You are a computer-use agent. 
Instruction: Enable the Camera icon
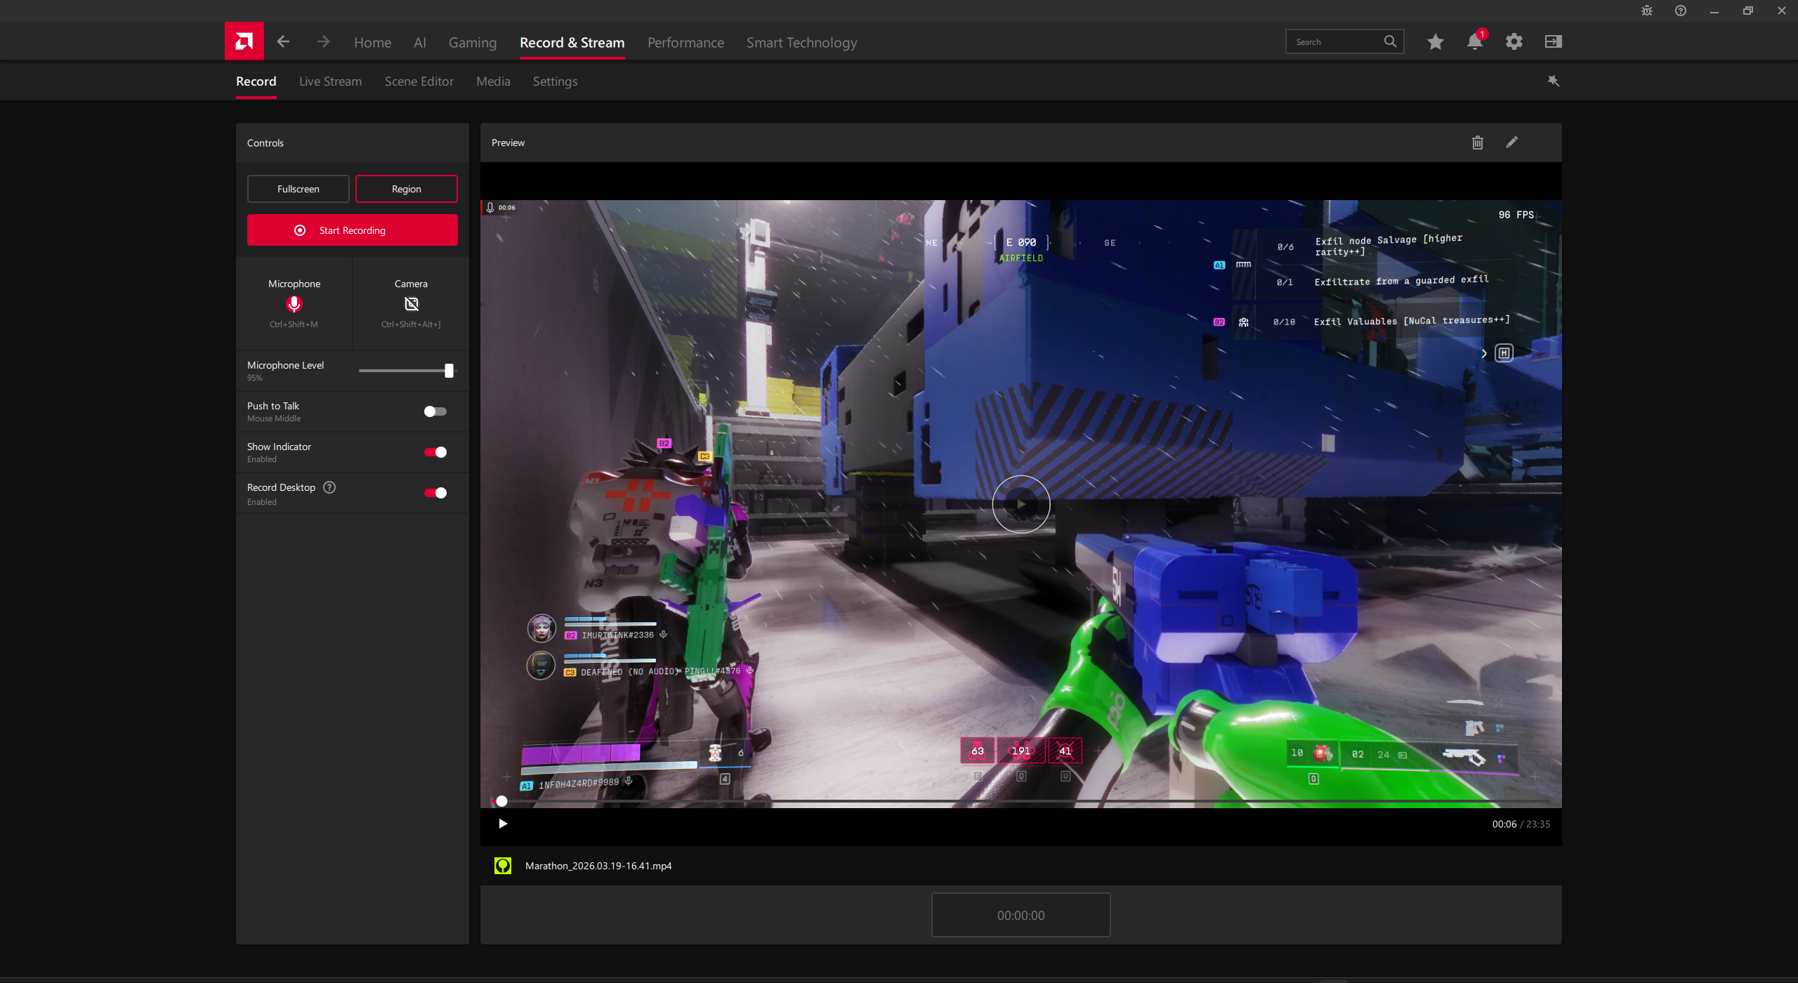[x=411, y=304]
